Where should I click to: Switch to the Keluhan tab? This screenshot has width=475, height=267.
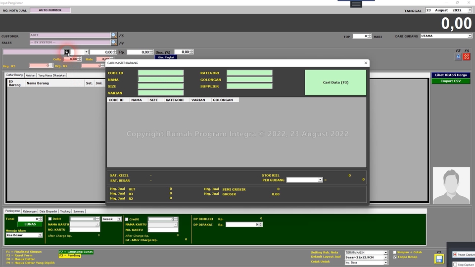pos(30,75)
